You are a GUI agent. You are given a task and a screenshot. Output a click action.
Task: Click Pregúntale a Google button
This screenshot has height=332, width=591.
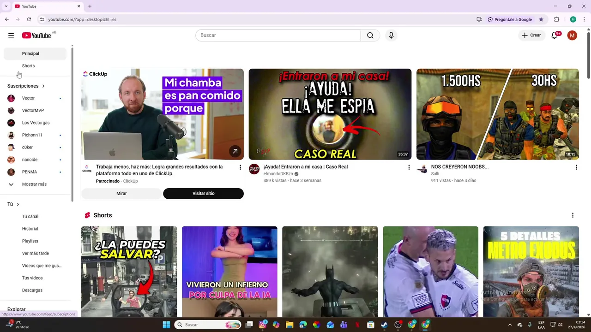click(510, 19)
